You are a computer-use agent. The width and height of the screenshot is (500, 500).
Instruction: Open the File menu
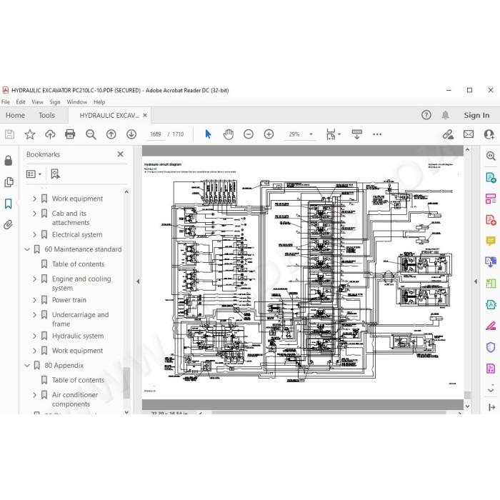(x=6, y=102)
